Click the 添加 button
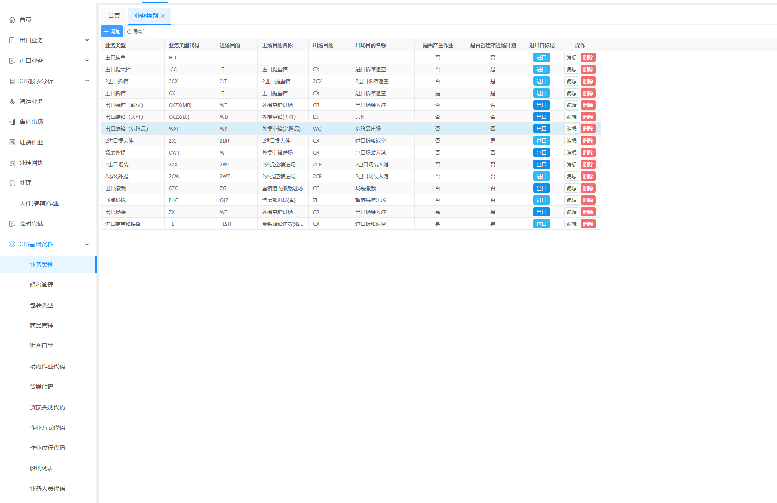The height and width of the screenshot is (503, 777). point(112,31)
